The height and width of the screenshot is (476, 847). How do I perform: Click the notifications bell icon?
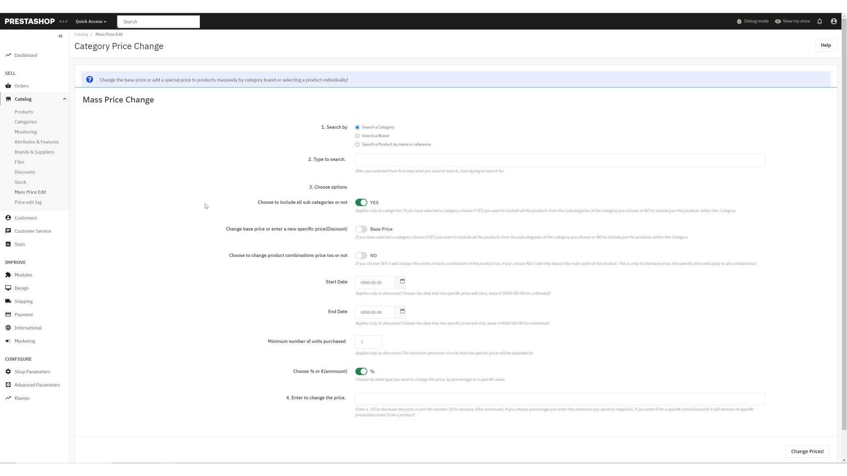[x=820, y=21]
